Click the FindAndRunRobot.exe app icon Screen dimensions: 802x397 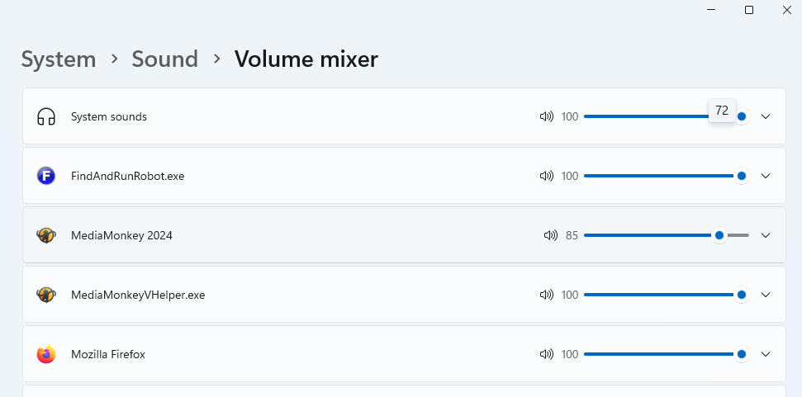click(x=46, y=176)
